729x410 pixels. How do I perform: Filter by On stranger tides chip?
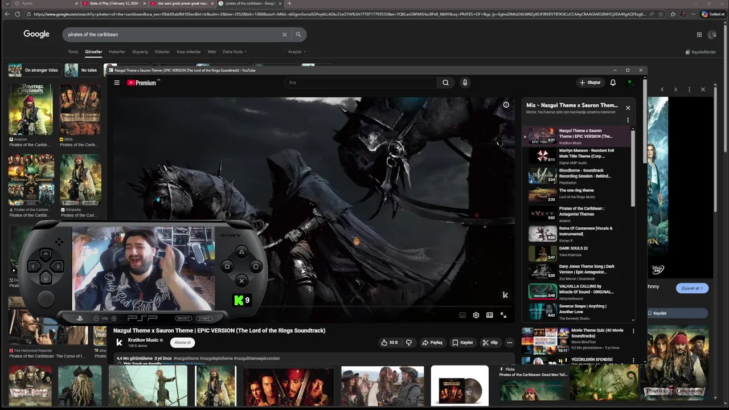tap(34, 70)
